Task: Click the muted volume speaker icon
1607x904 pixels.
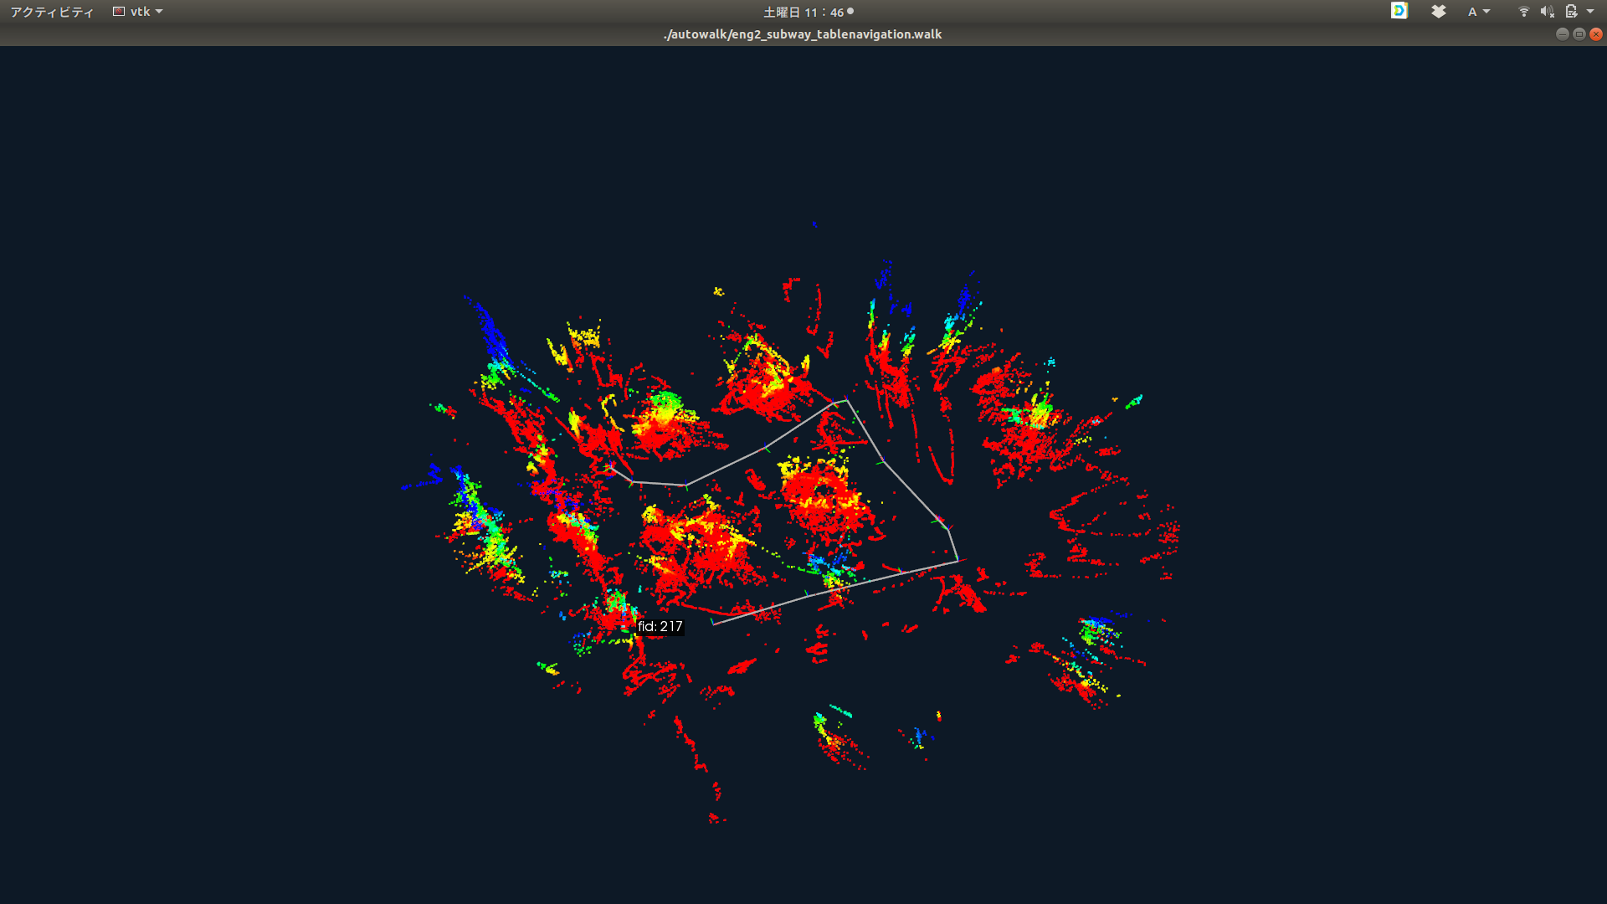Action: pos(1547,12)
